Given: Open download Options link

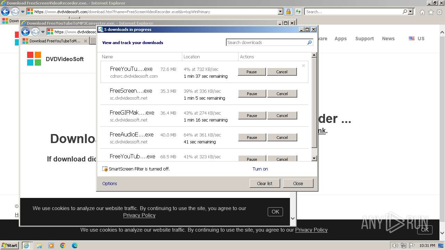Looking at the screenshot, I should coord(110,183).
